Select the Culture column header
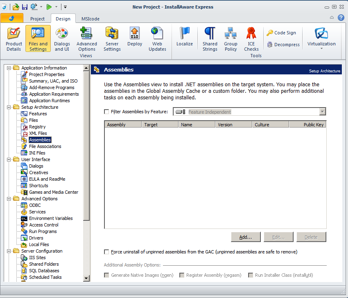 pos(270,125)
